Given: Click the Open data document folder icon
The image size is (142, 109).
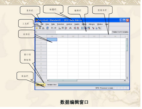Looking at the screenshot, I should click(37, 28).
